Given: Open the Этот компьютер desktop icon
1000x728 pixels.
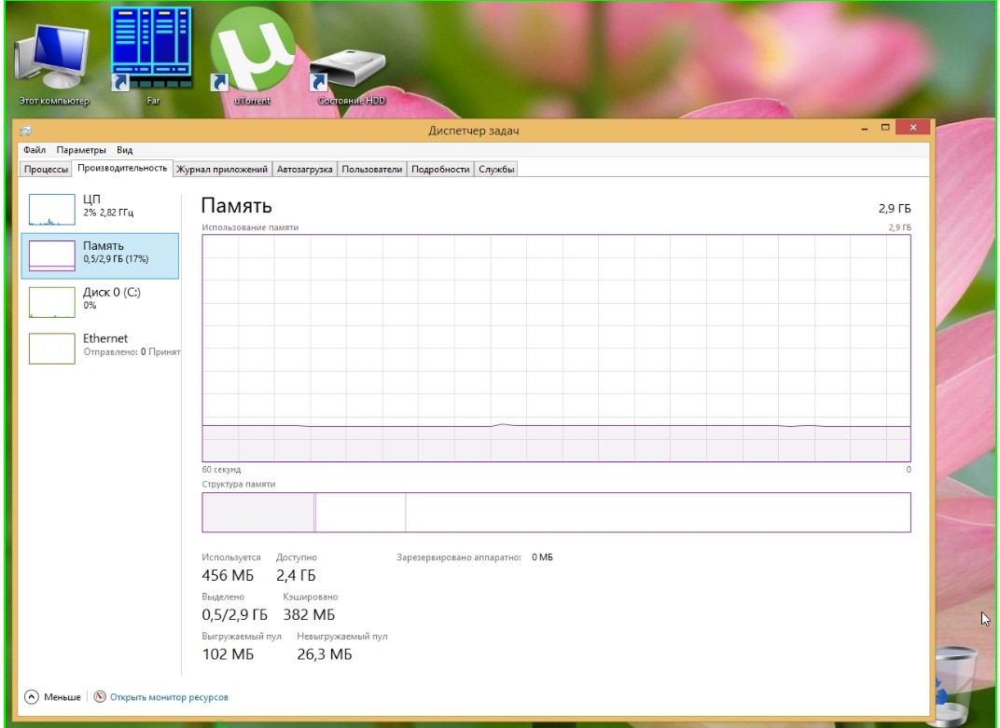Looking at the screenshot, I should click(x=52, y=58).
